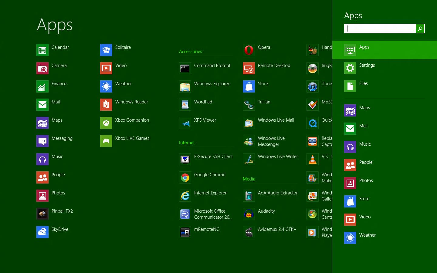The image size is (437, 273).
Task: Click People label in main list
Action: (x=58, y=175)
